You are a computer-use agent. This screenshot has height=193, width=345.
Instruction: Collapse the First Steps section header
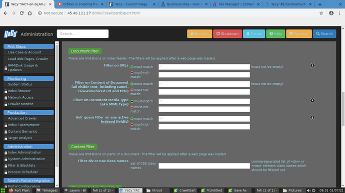pos(28,46)
